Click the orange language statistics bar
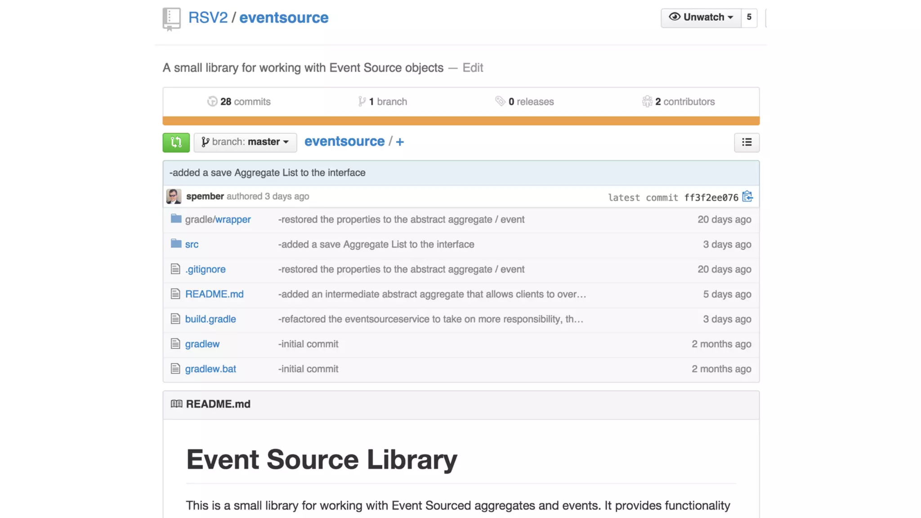The width and height of the screenshot is (921, 518). click(x=460, y=121)
